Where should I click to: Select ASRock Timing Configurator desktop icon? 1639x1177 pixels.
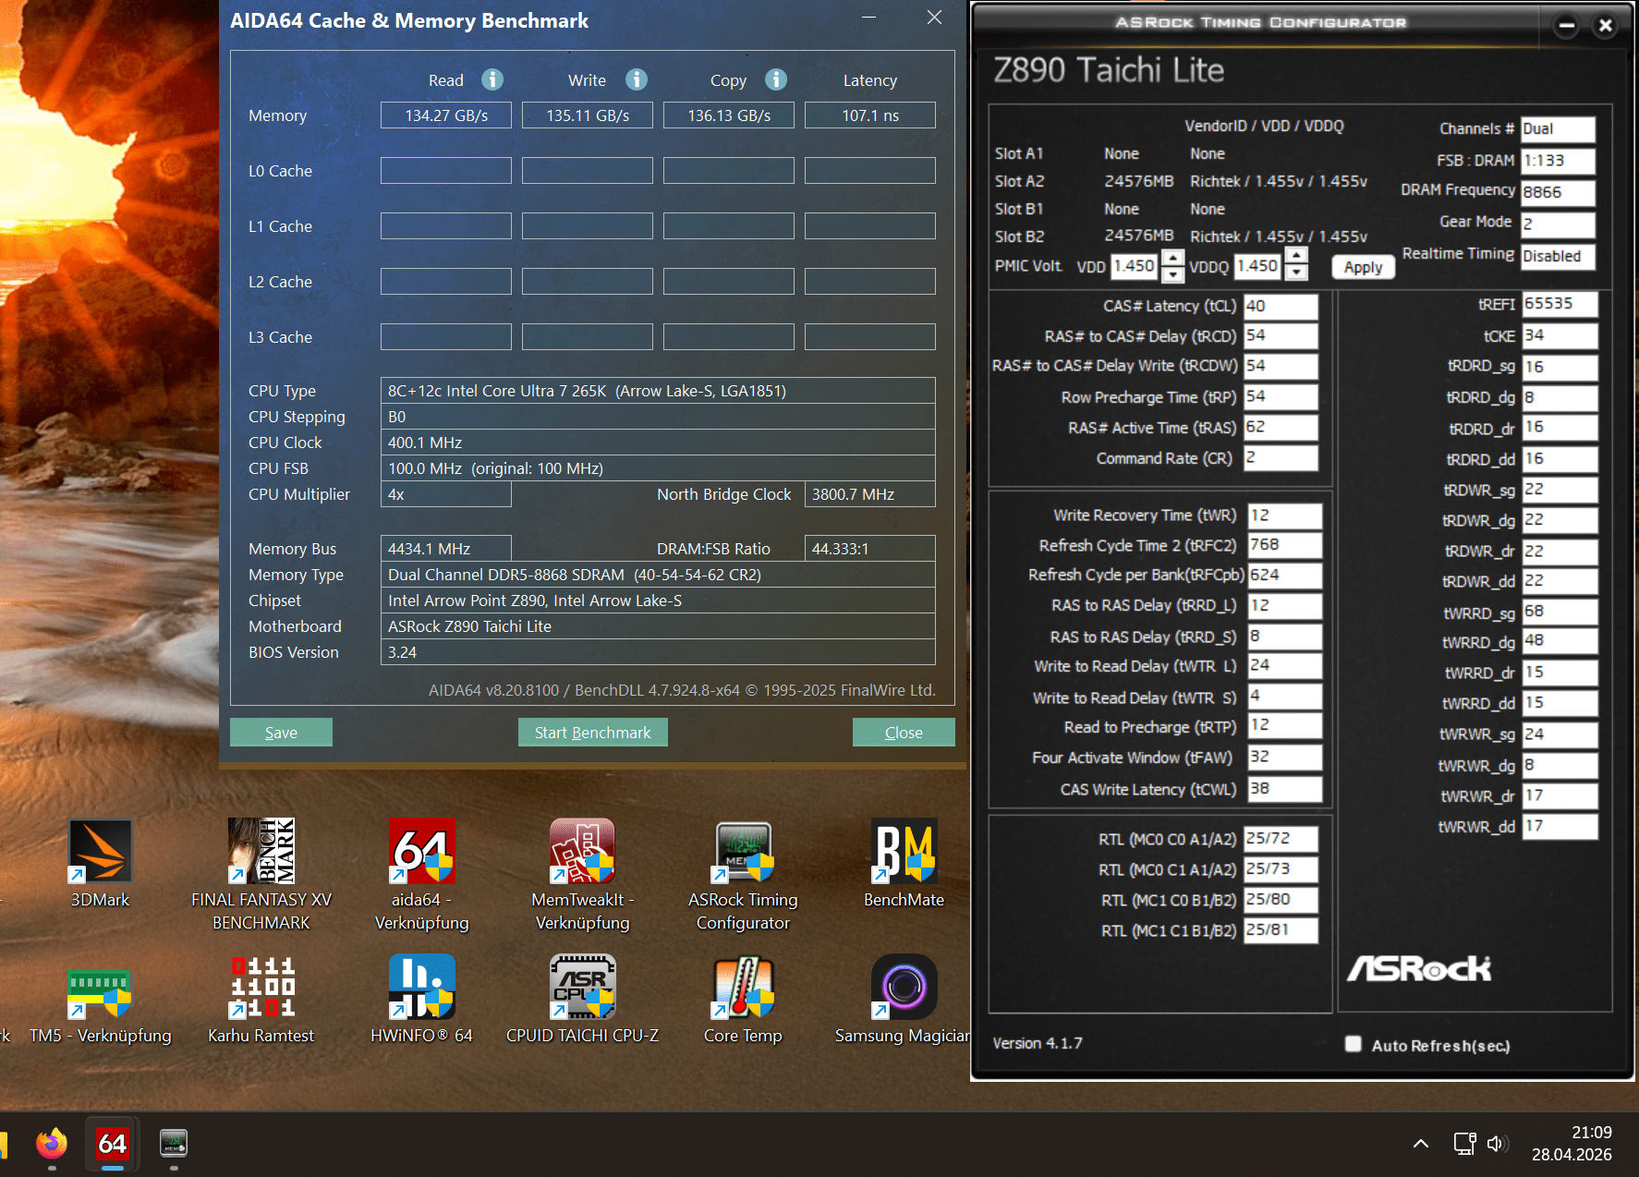coord(743,874)
